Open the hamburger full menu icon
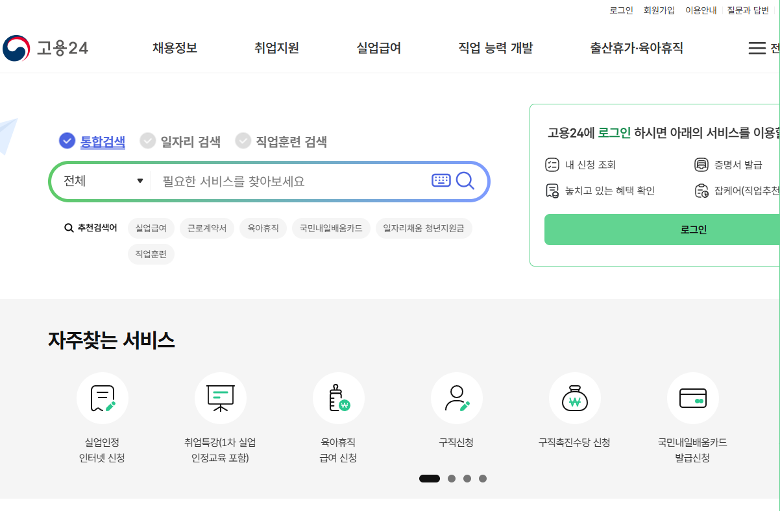 click(x=757, y=48)
